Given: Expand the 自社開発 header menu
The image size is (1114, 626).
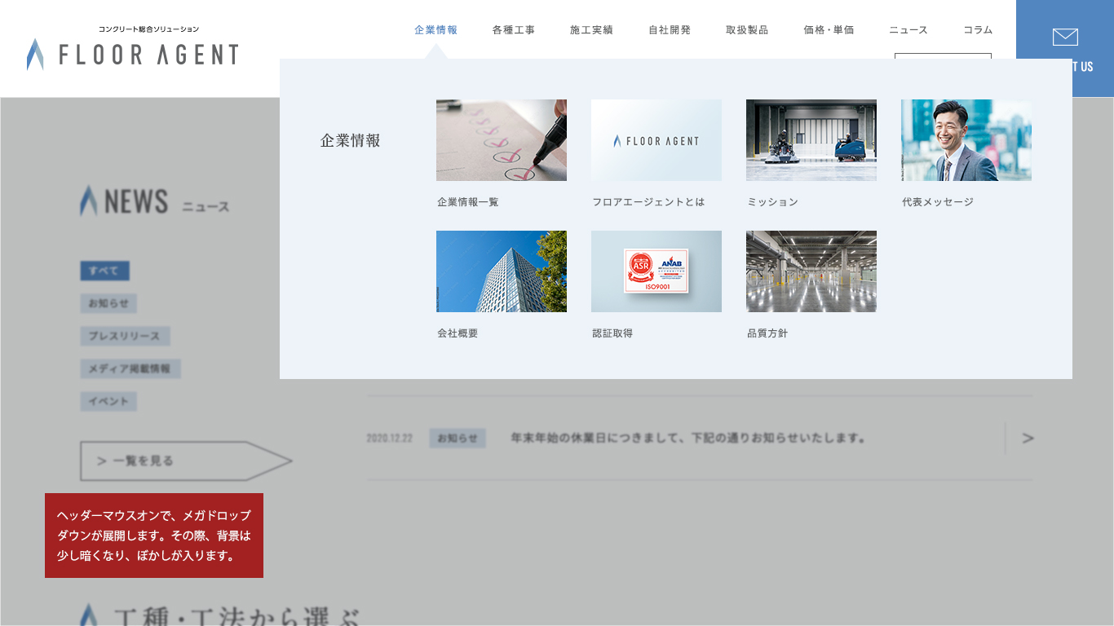Looking at the screenshot, I should (670, 30).
